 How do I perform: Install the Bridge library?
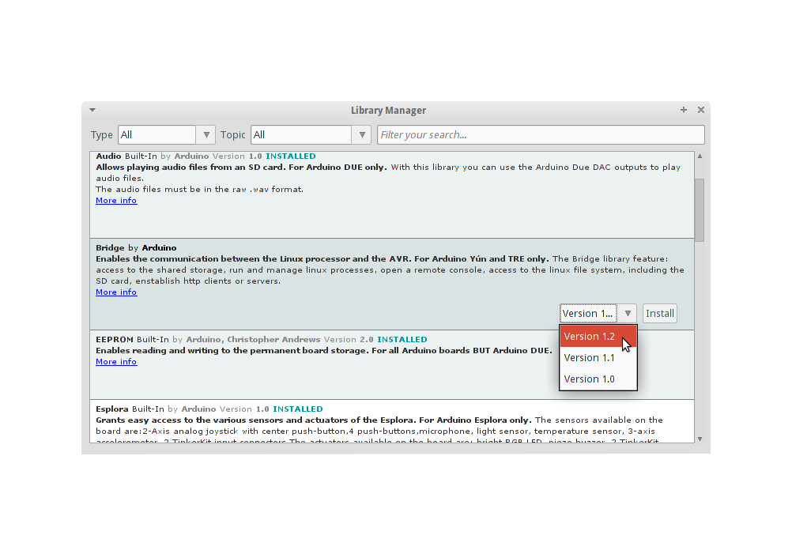tap(659, 313)
